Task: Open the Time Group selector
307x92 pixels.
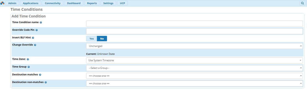Action: pyautogui.click(x=194, y=68)
